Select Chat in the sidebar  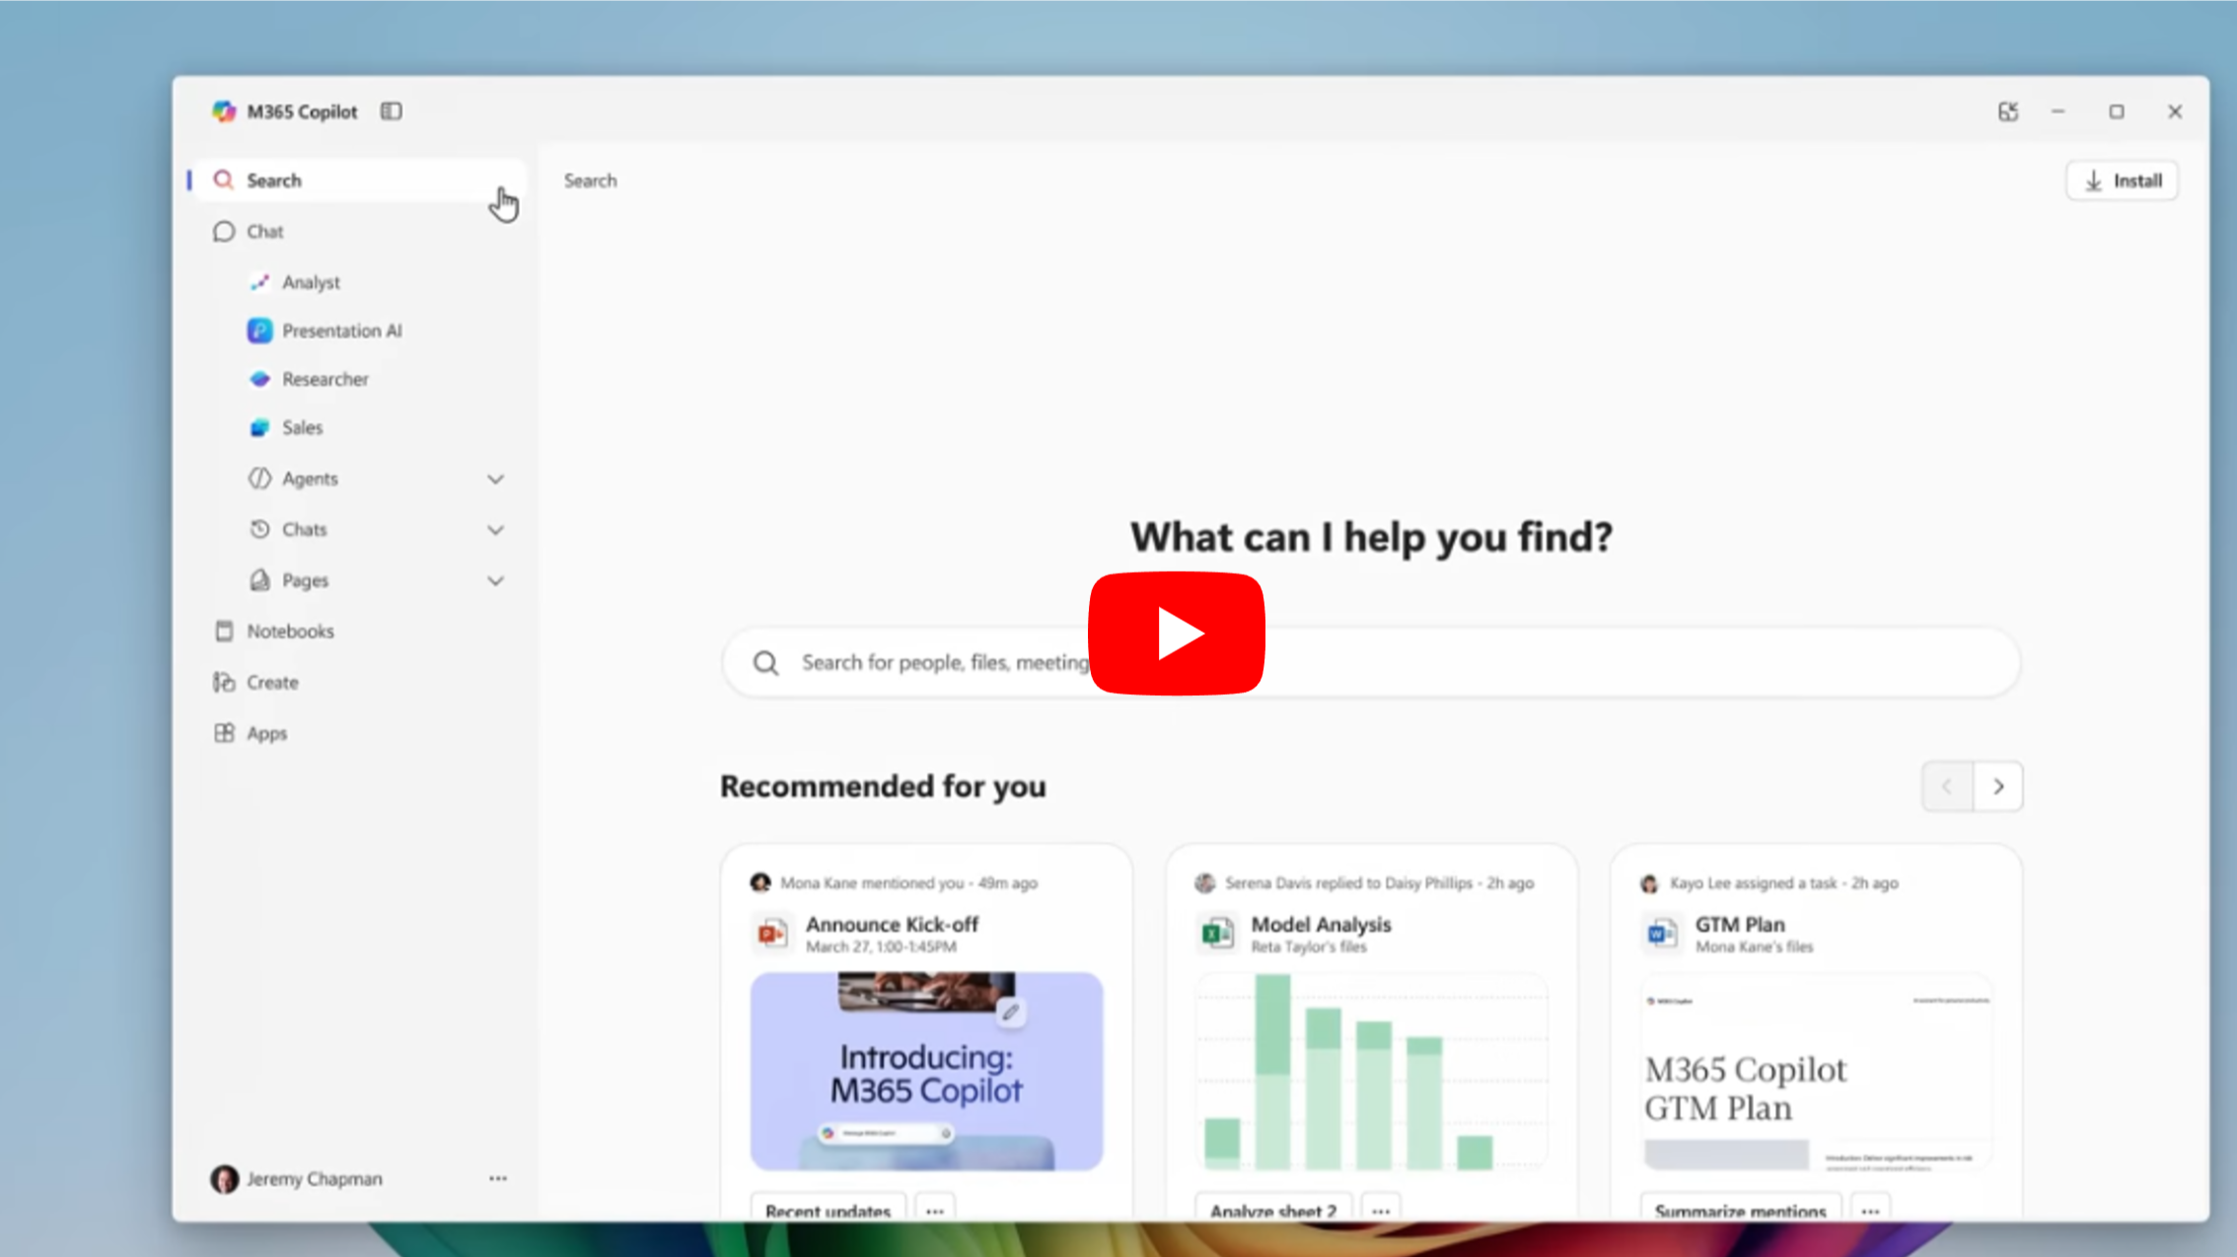[264, 232]
